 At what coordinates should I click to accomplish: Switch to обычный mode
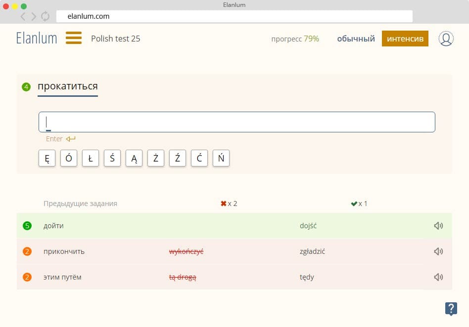pos(356,39)
